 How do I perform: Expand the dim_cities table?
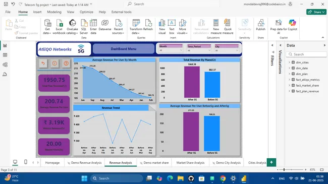point(289,63)
